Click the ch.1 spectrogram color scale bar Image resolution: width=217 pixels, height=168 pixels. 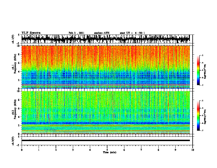(198, 70)
